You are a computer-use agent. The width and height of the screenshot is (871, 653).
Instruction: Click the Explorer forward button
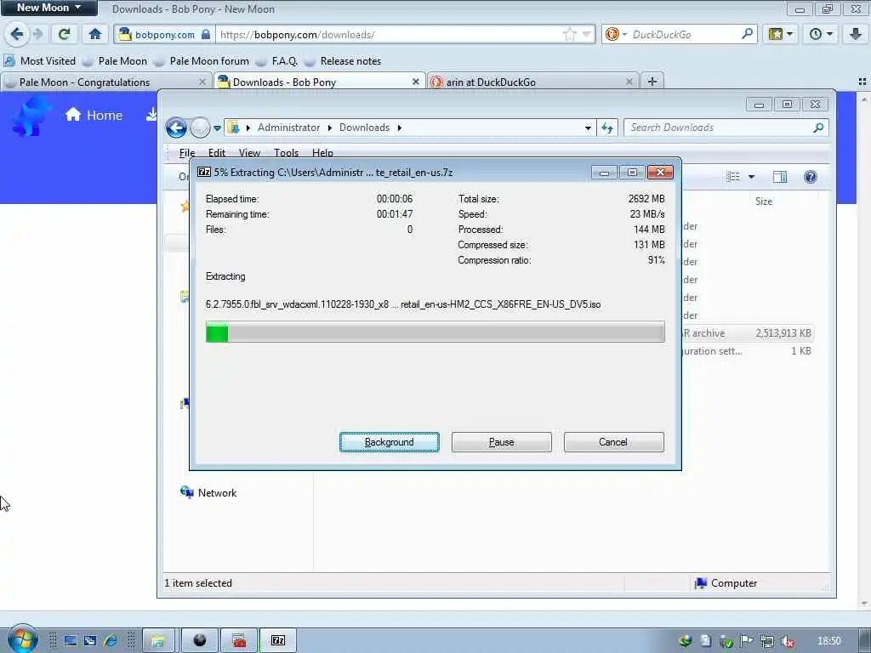click(200, 128)
